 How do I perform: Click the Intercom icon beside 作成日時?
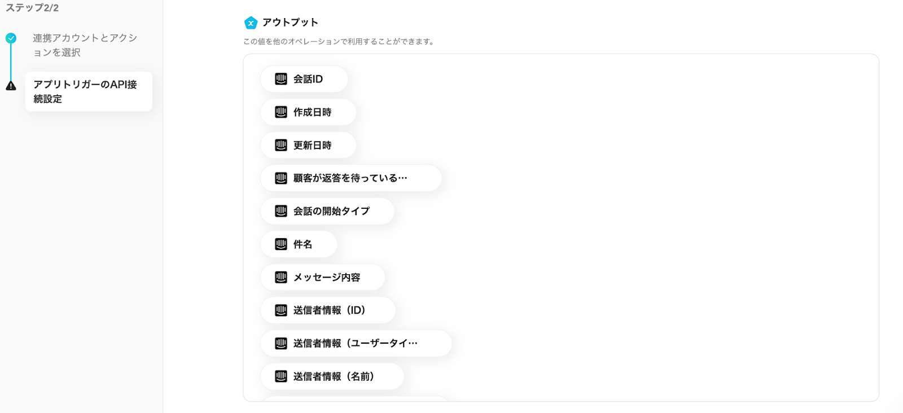point(281,112)
